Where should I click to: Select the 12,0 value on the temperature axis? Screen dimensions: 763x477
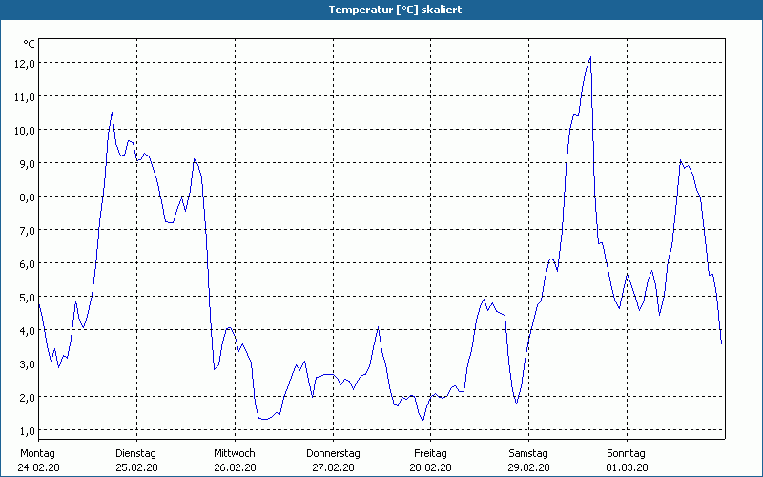[x=24, y=63]
